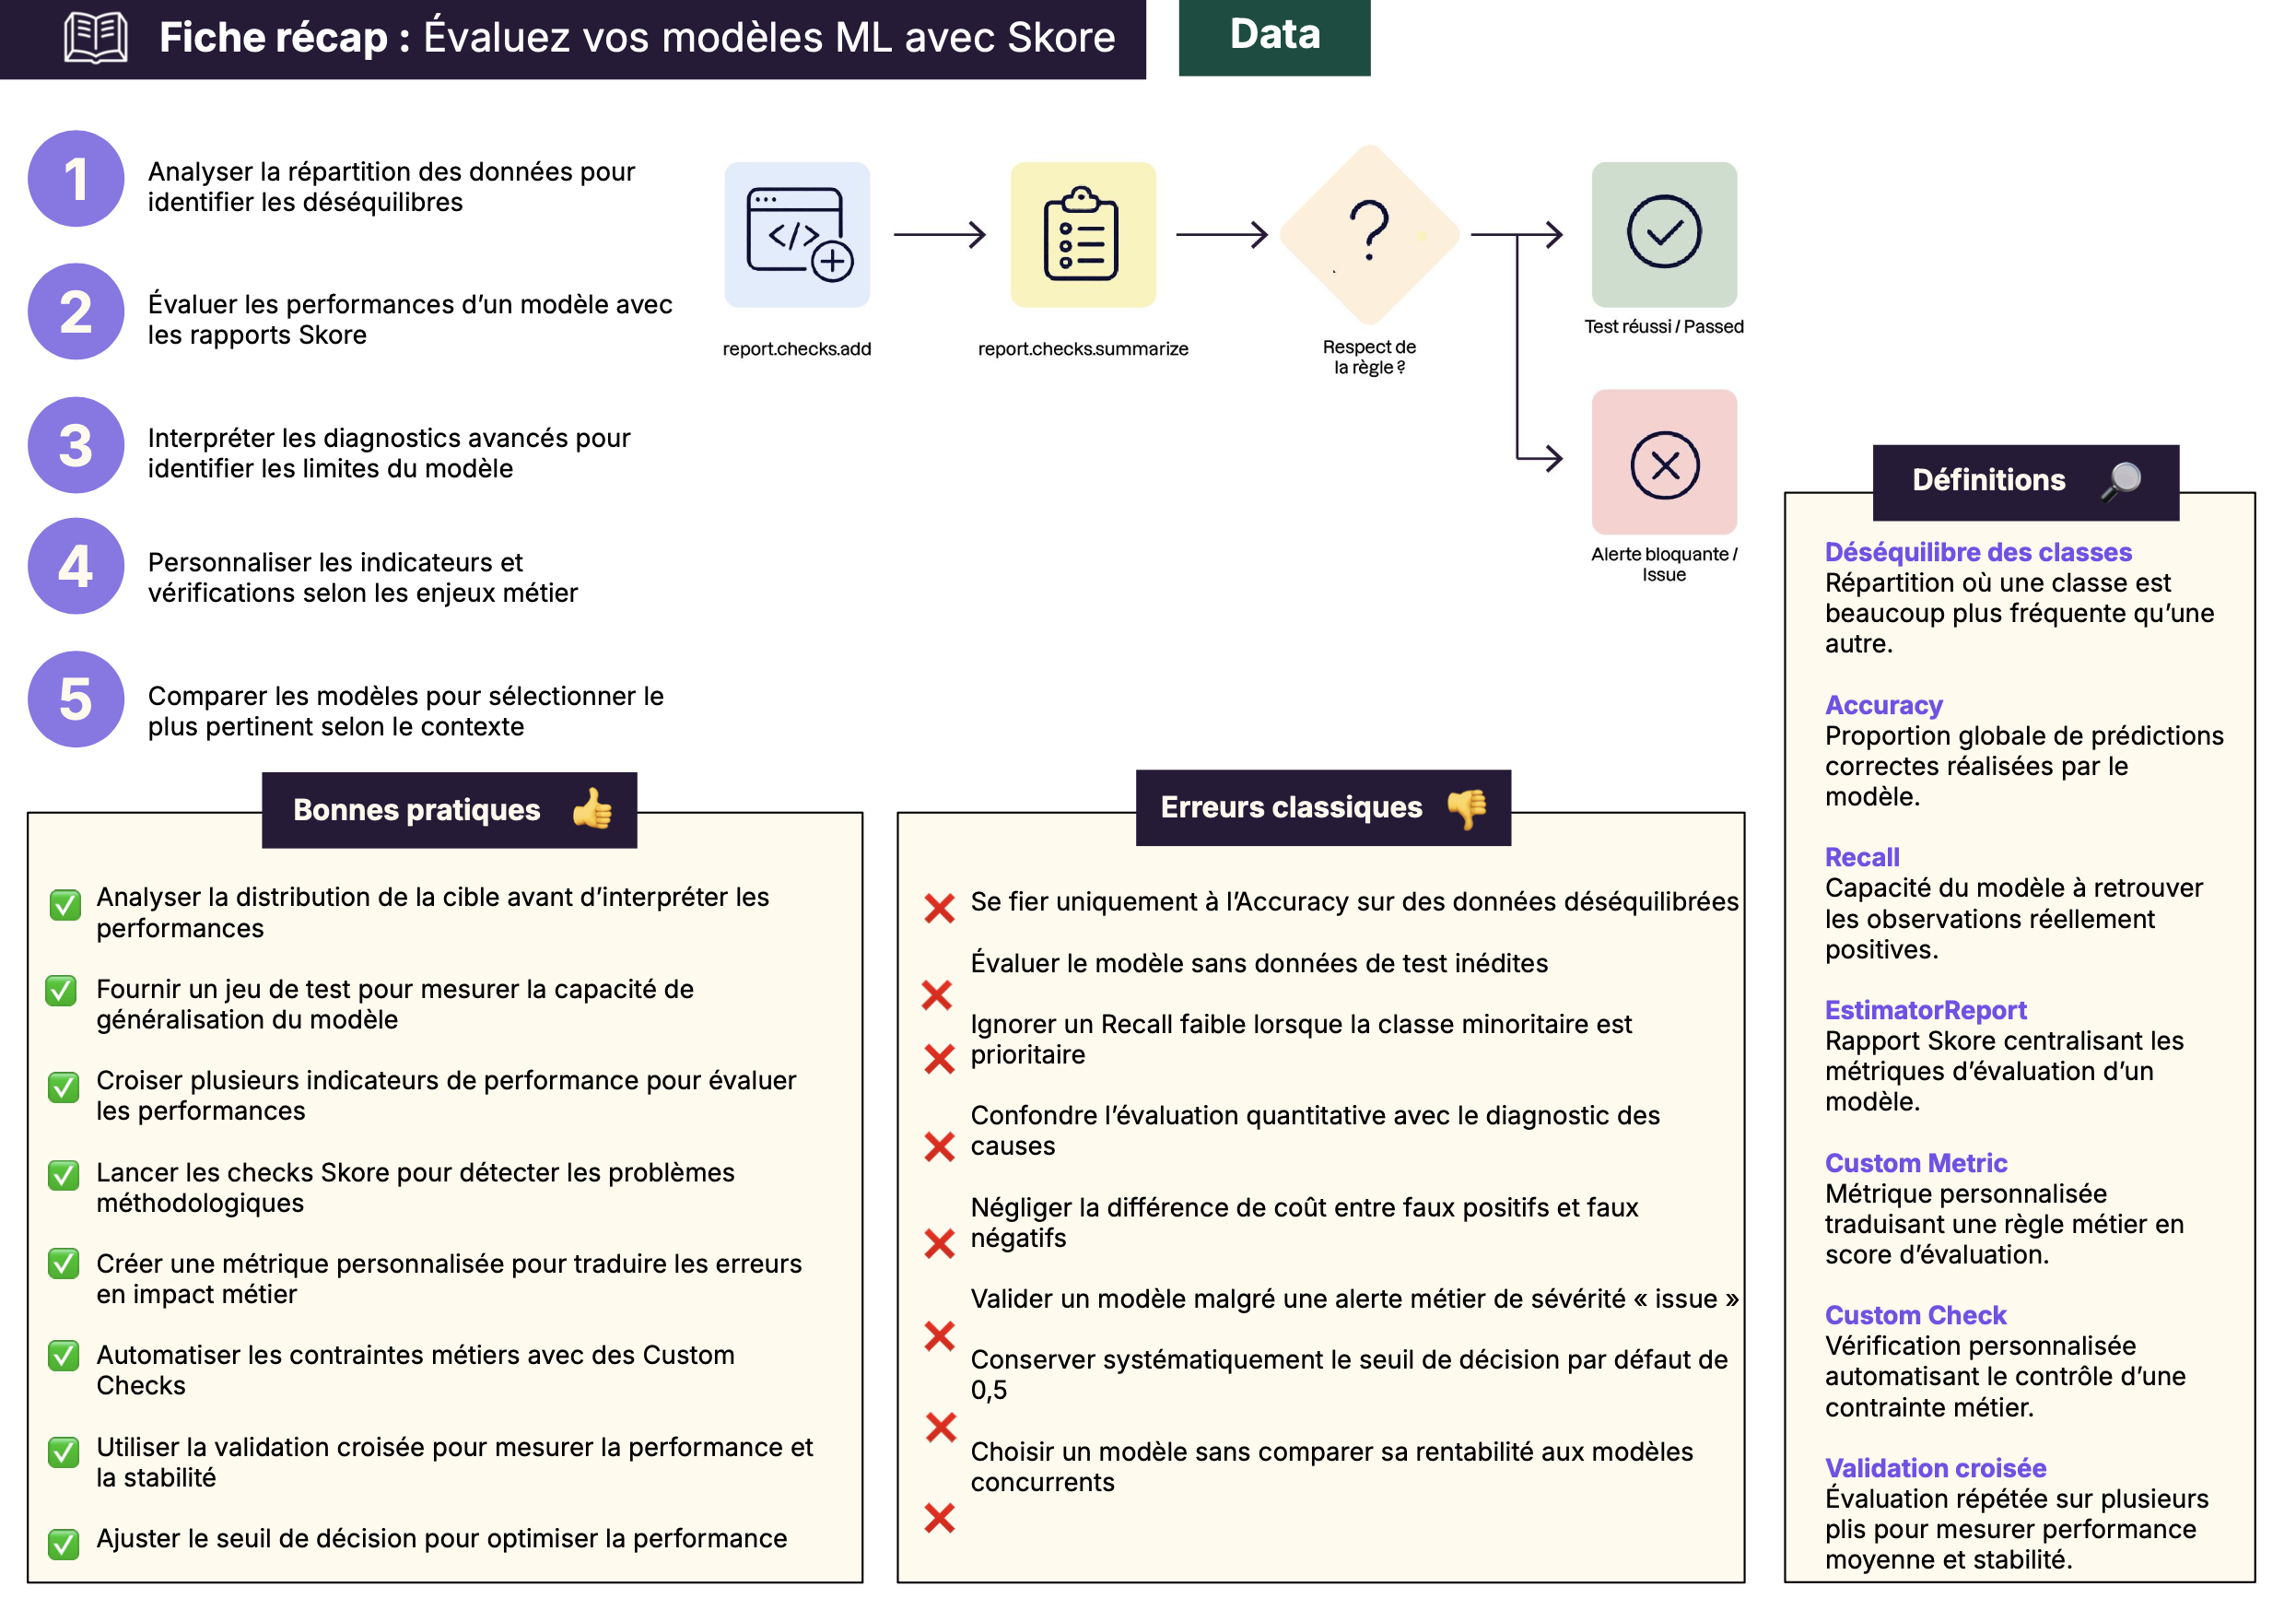Screen dimensions: 2296x1622
Task: Click step text 'Personnaliser les indicateurs et vérifications'
Action: pos(363,577)
